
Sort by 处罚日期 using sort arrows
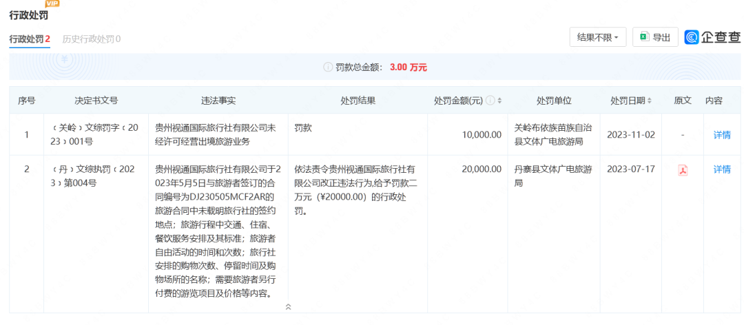point(649,101)
